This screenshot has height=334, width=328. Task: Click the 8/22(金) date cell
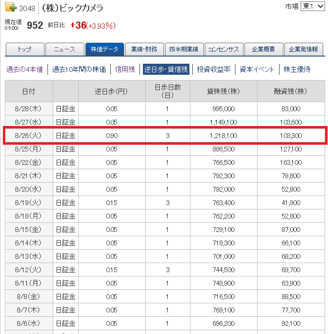coord(28,162)
